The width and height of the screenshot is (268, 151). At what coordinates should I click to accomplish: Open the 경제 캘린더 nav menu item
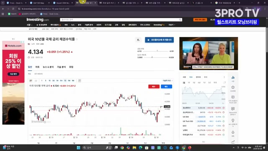click(x=132, y=25)
